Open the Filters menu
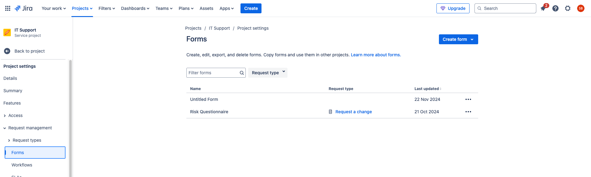Image resolution: width=591 pixels, height=177 pixels. tap(107, 8)
